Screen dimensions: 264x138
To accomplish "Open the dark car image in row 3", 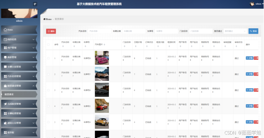I will (102, 90).
